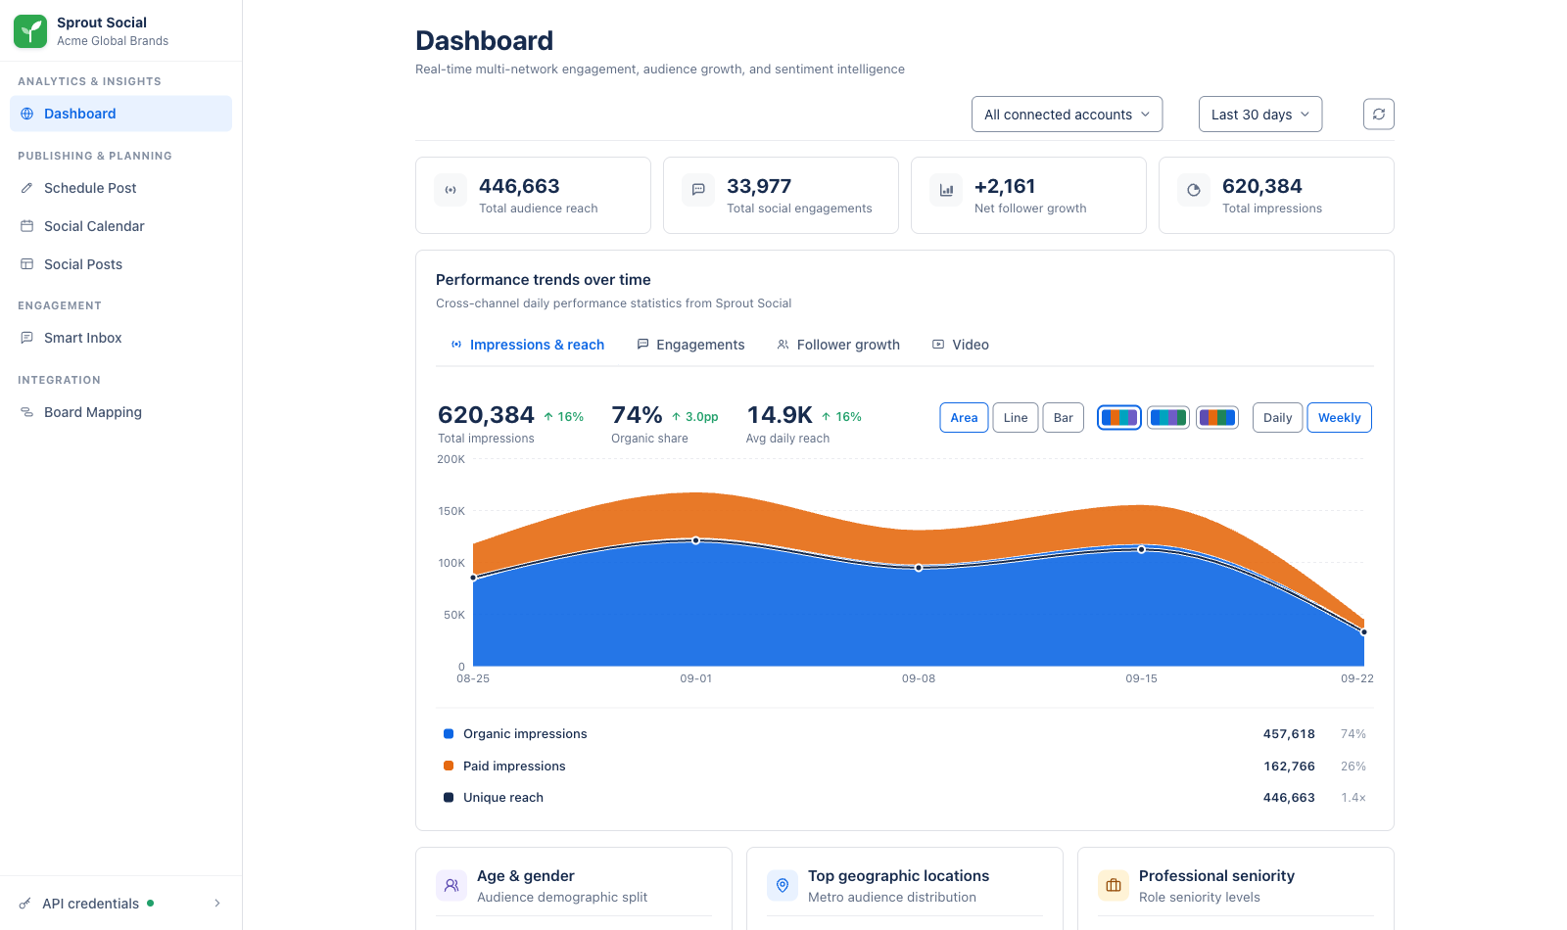Go to Social Calendar
This screenshot has height=930, width=1567.
point(120,226)
